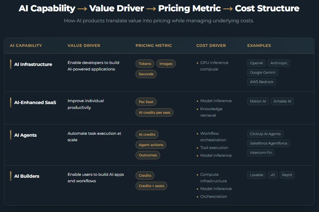Click the Tokens pricing pill
Screen dimensions: 319x212
(145, 64)
